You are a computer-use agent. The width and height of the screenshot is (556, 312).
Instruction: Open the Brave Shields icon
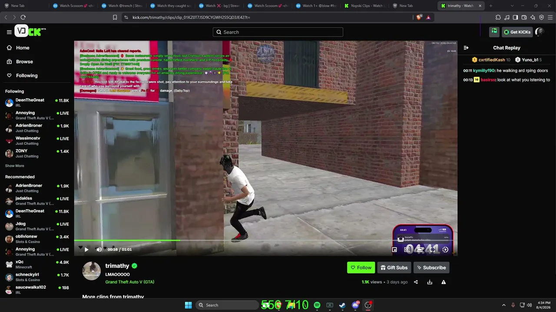click(x=419, y=17)
